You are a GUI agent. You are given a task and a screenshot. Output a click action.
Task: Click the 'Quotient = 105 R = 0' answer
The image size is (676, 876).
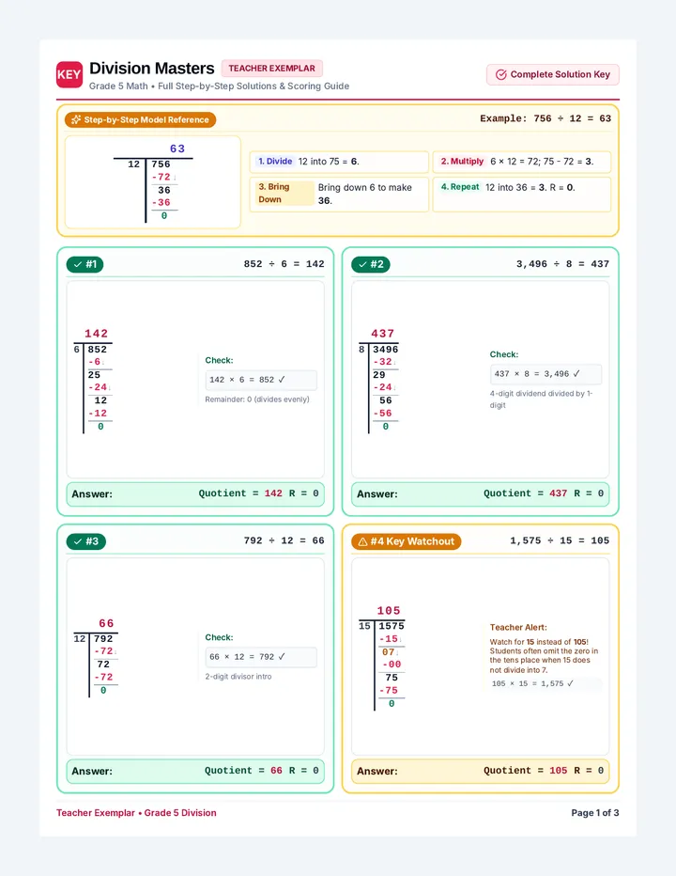[544, 771]
